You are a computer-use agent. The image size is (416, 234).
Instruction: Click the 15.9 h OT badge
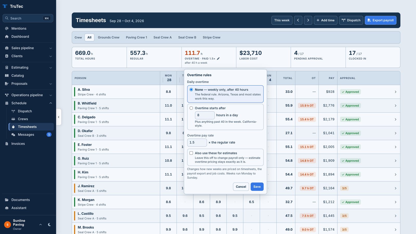point(307,106)
